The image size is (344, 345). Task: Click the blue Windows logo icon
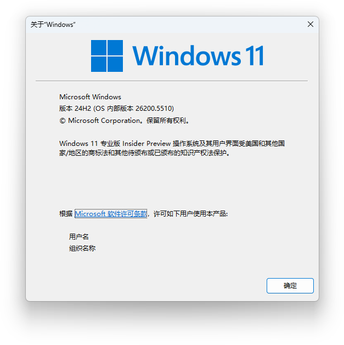107,55
